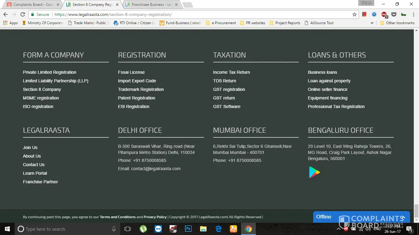Show hidden system tray icons

click(339, 229)
